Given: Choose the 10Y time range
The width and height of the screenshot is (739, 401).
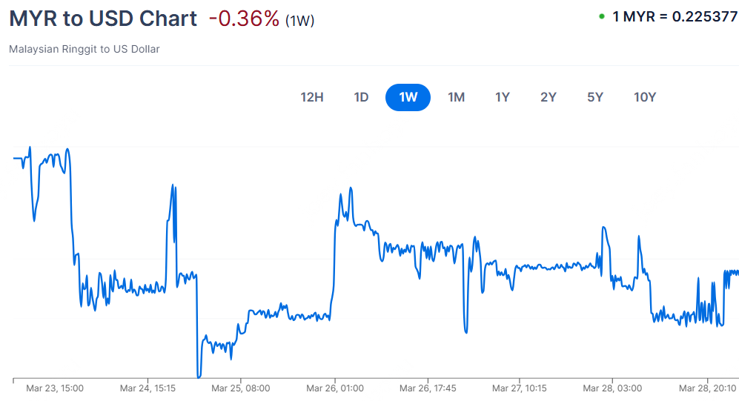Looking at the screenshot, I should 645,97.
